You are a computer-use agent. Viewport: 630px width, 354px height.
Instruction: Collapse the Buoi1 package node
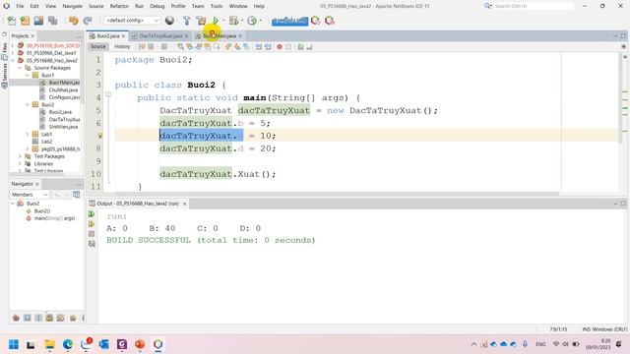click(x=28, y=75)
